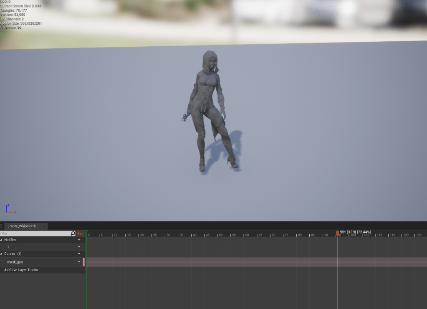The image size is (427, 309).
Task: Click into the Filter search field
Action: (35, 234)
